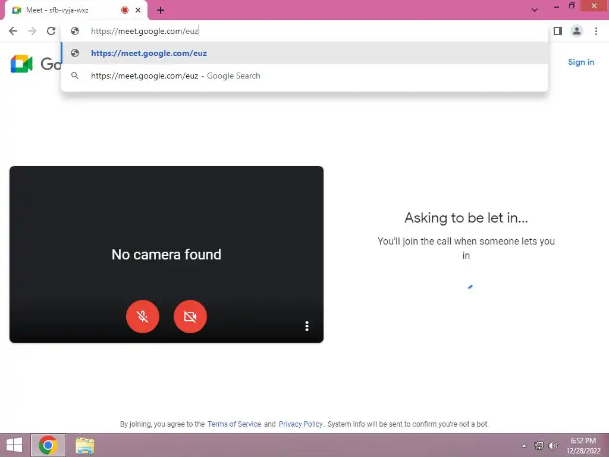This screenshot has width=609, height=457.
Task: Choose the bold meet.google.com/euz URL suggestion
Action: (304, 53)
